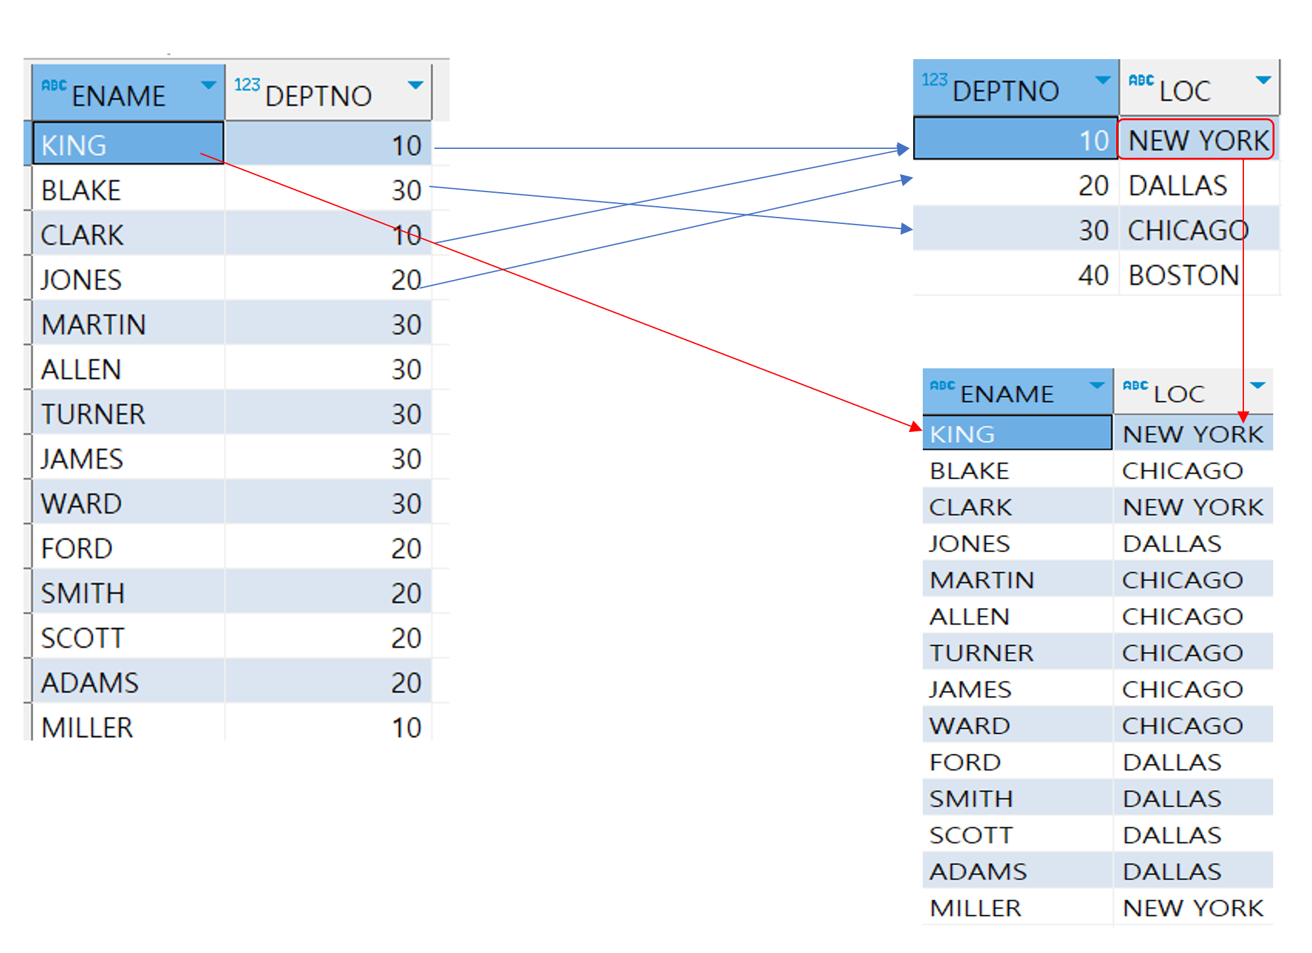Open the result table LOC filter arrow
Viewport: 1312px width, 953px height.
pos(1257,386)
